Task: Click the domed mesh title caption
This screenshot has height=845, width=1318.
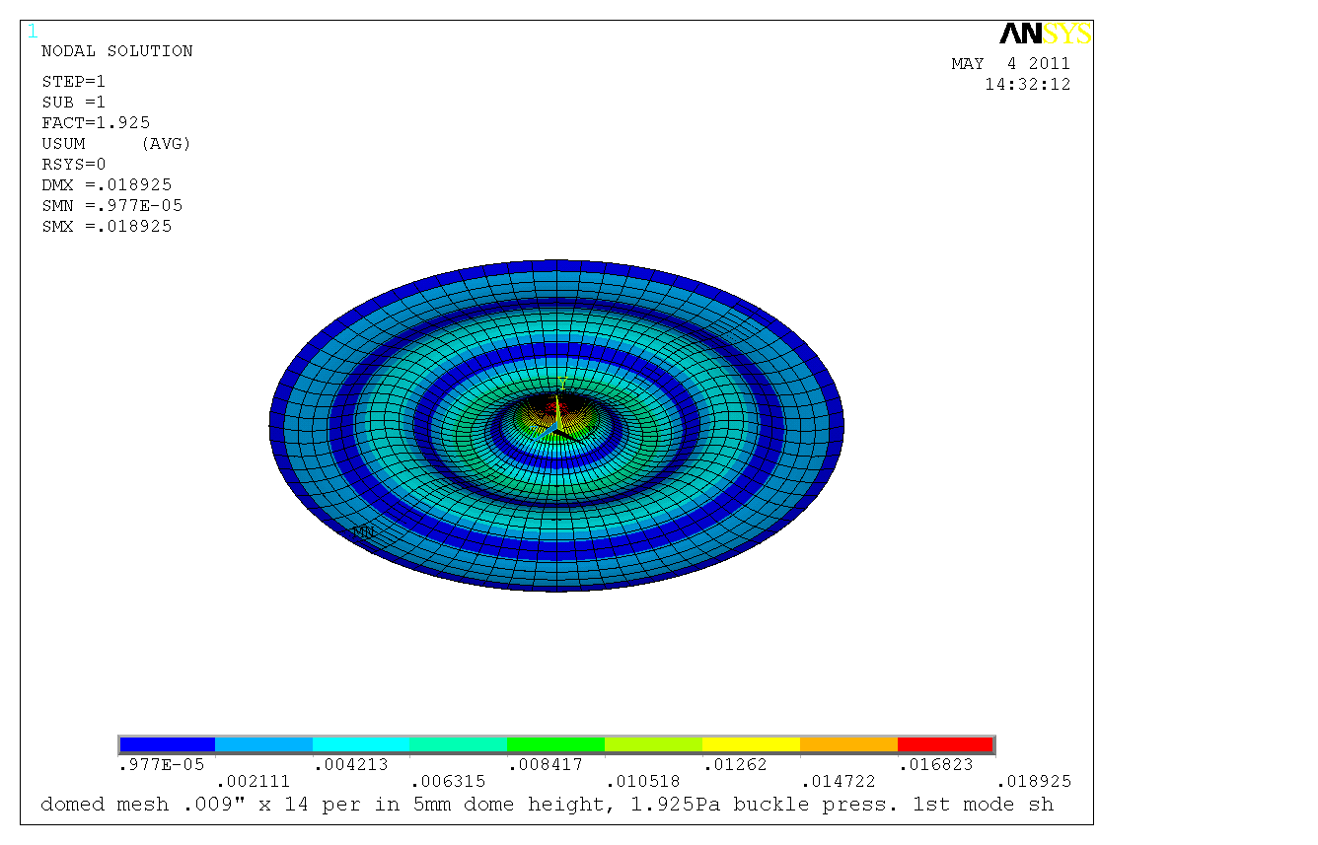Action: pos(547,805)
